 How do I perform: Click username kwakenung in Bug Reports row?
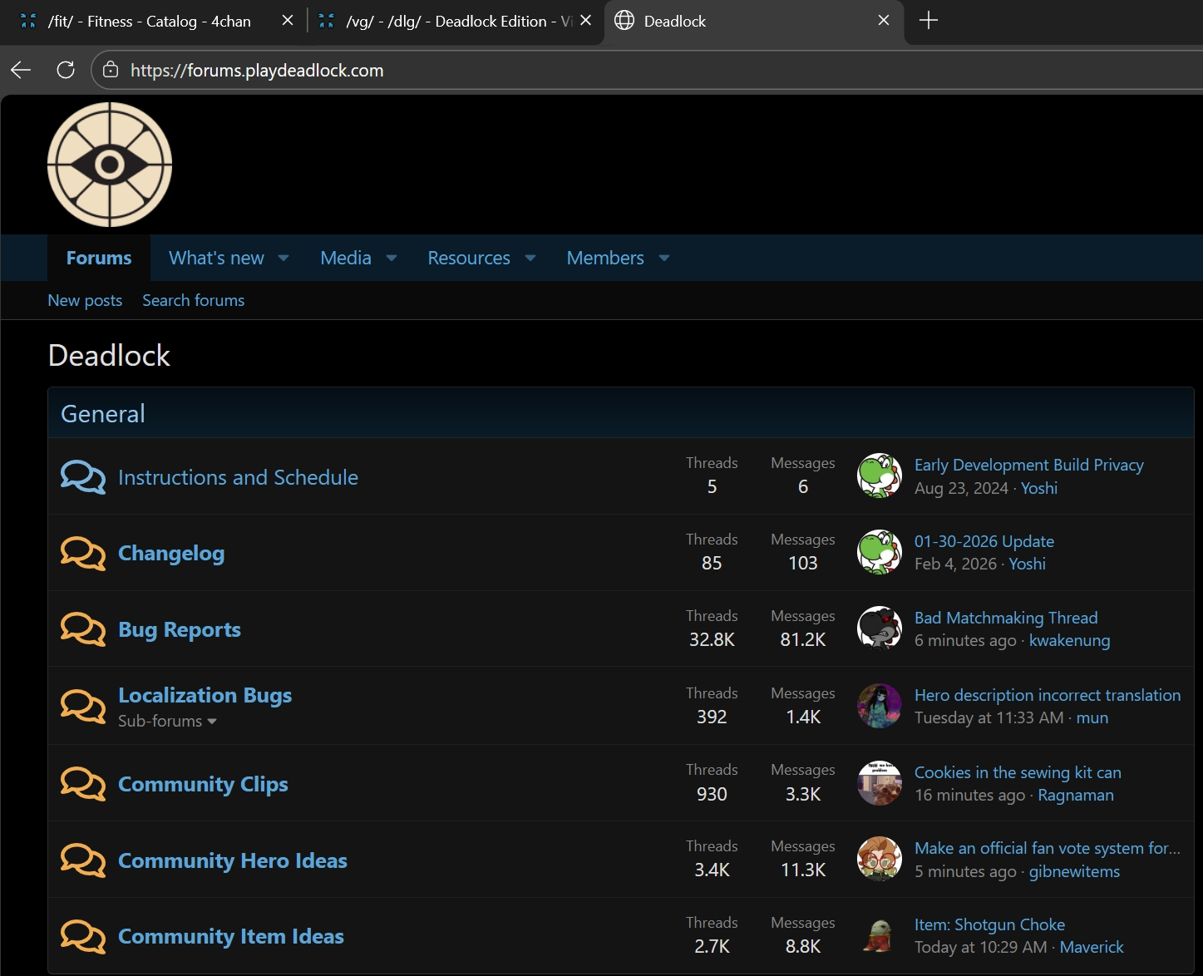(1069, 640)
